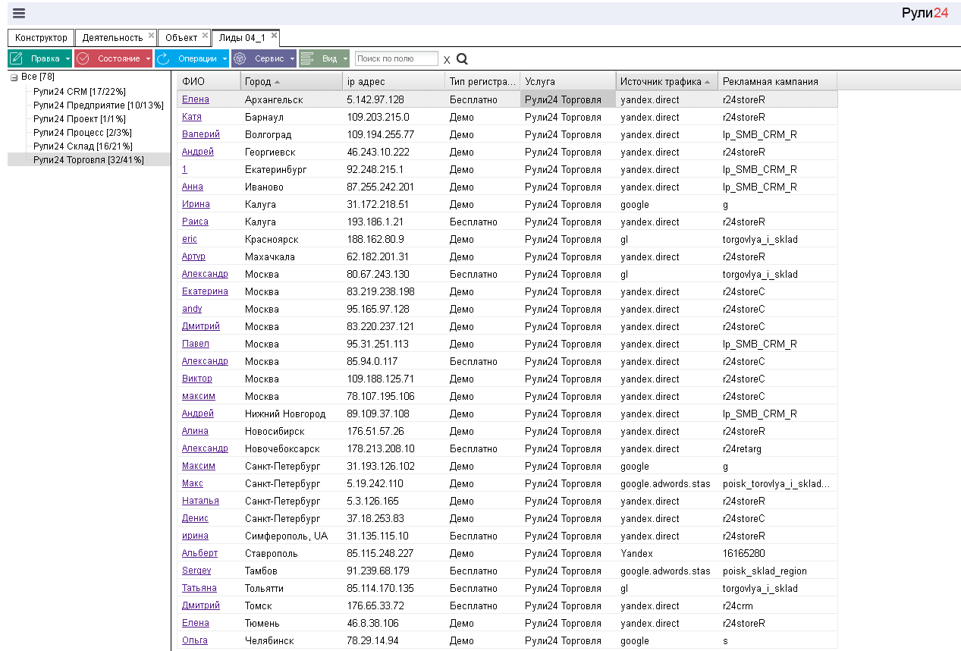Open the Валерий lead link
Viewport: 961px width, 651px height.
pyautogui.click(x=201, y=134)
